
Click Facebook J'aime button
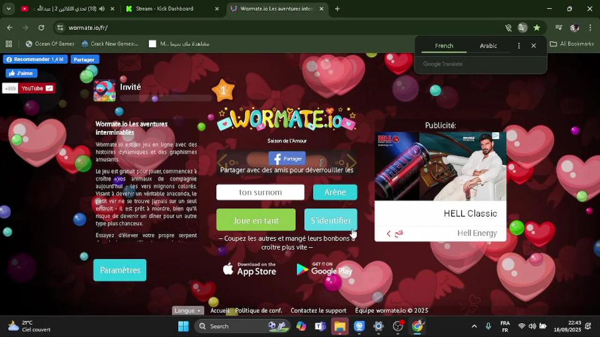[21, 73]
